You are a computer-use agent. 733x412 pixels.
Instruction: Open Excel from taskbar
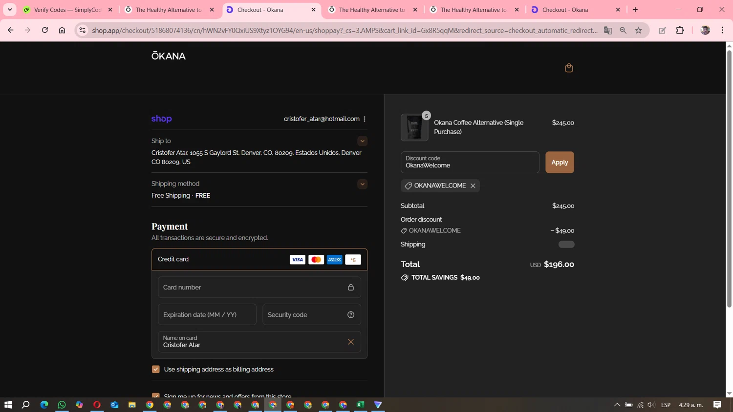pyautogui.click(x=361, y=405)
